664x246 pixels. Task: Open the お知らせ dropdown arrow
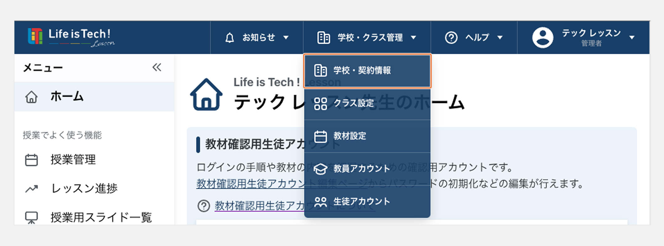click(x=286, y=38)
